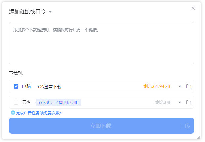Uncheck the 电脑 download checkbox
This screenshot has width=205, height=142.
click(x=16, y=86)
